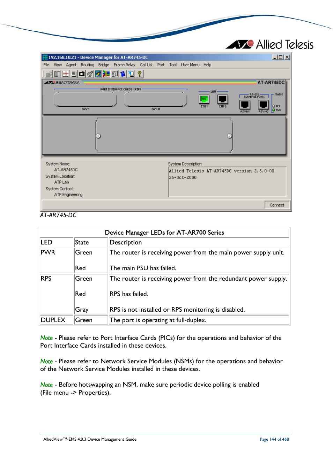Click the PWR cell in LED table

pos(57,260)
